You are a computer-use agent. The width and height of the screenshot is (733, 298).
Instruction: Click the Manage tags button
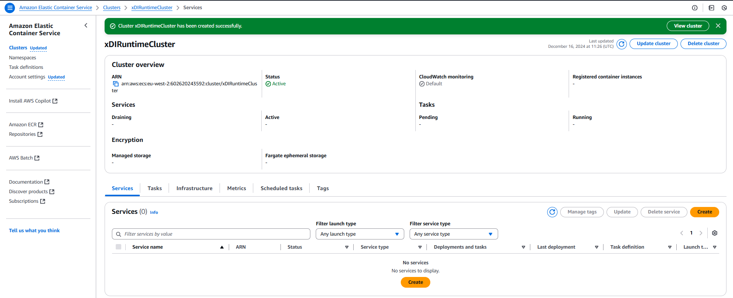pos(582,212)
